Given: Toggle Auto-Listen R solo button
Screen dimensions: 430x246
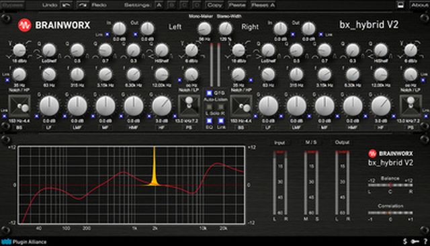Looking at the screenshot, I should [x=221, y=107].
